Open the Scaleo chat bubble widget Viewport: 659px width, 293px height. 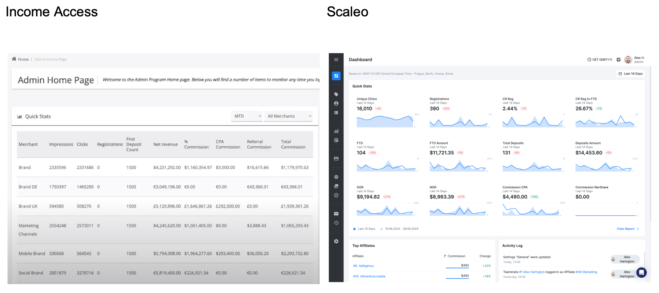click(641, 272)
